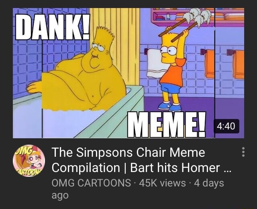Screen dimensions: 257x209
Task: Click the '4 days ago' upload date
Action: (x=138, y=189)
